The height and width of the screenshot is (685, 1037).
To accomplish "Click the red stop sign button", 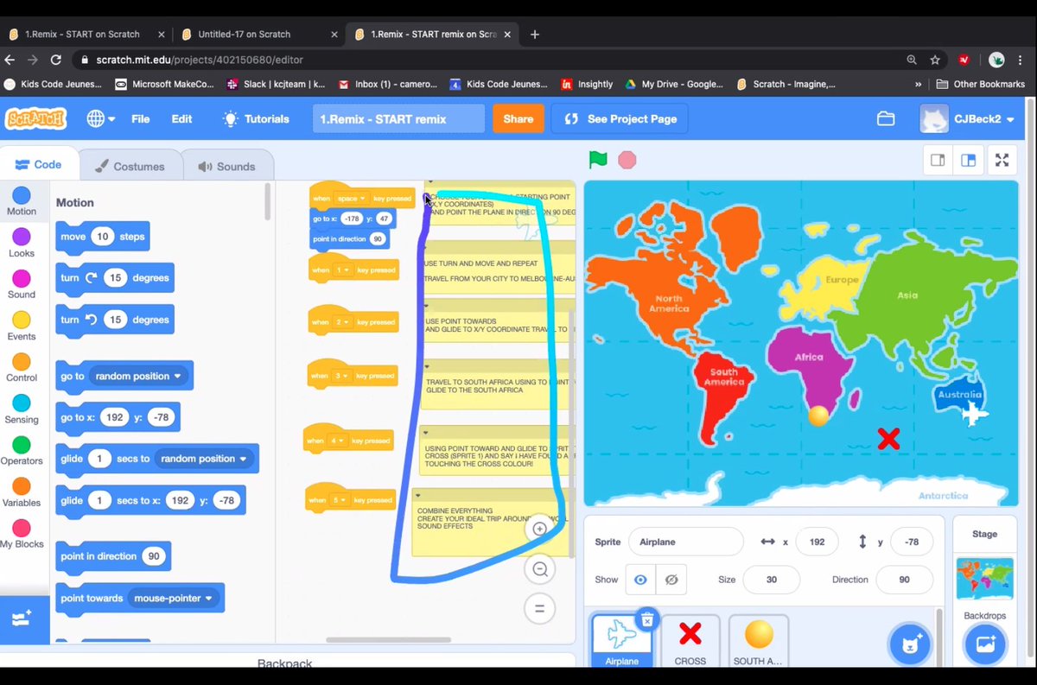I will 627,160.
